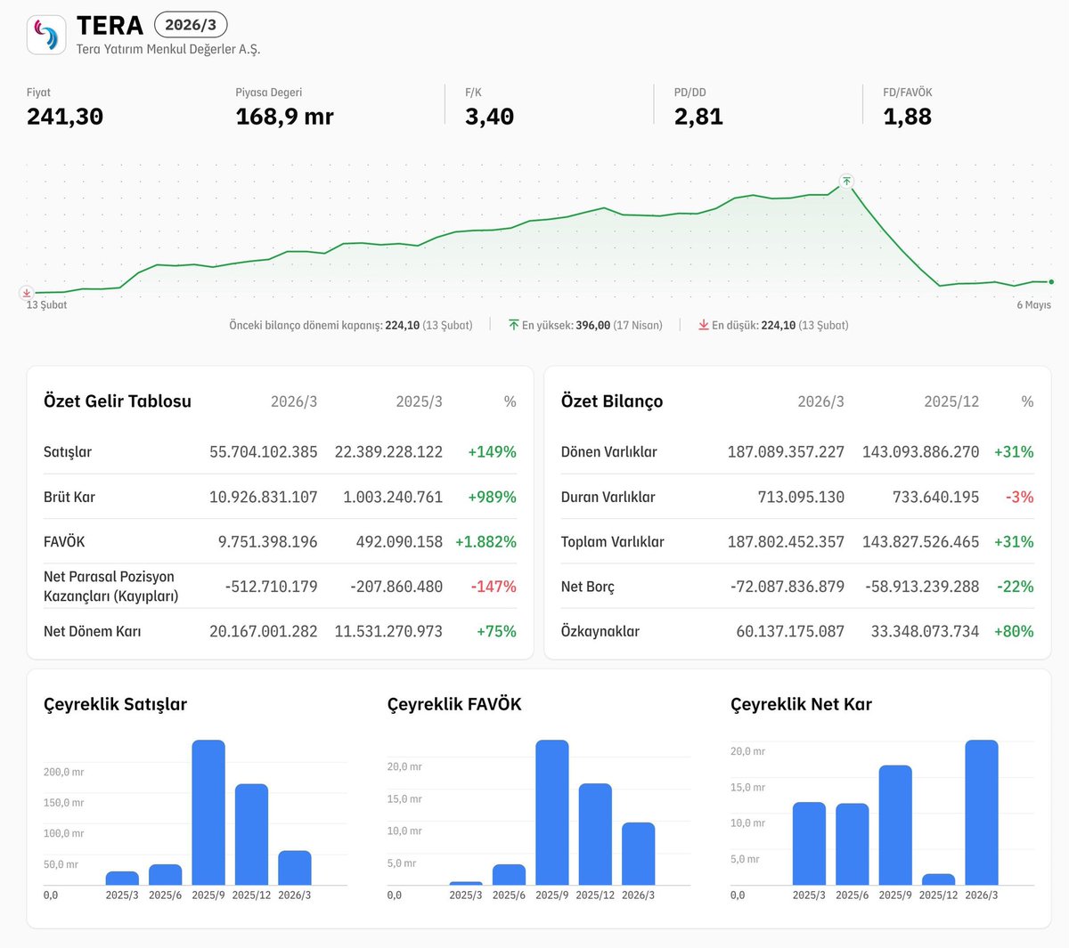Click Özkaynaklar value 60.137.175.087
This screenshot has height=948, width=1069.
(x=790, y=631)
